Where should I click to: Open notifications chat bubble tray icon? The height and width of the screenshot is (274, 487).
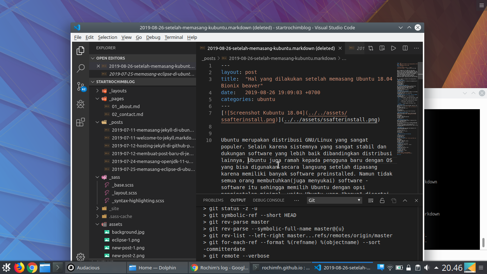[x=381, y=267]
